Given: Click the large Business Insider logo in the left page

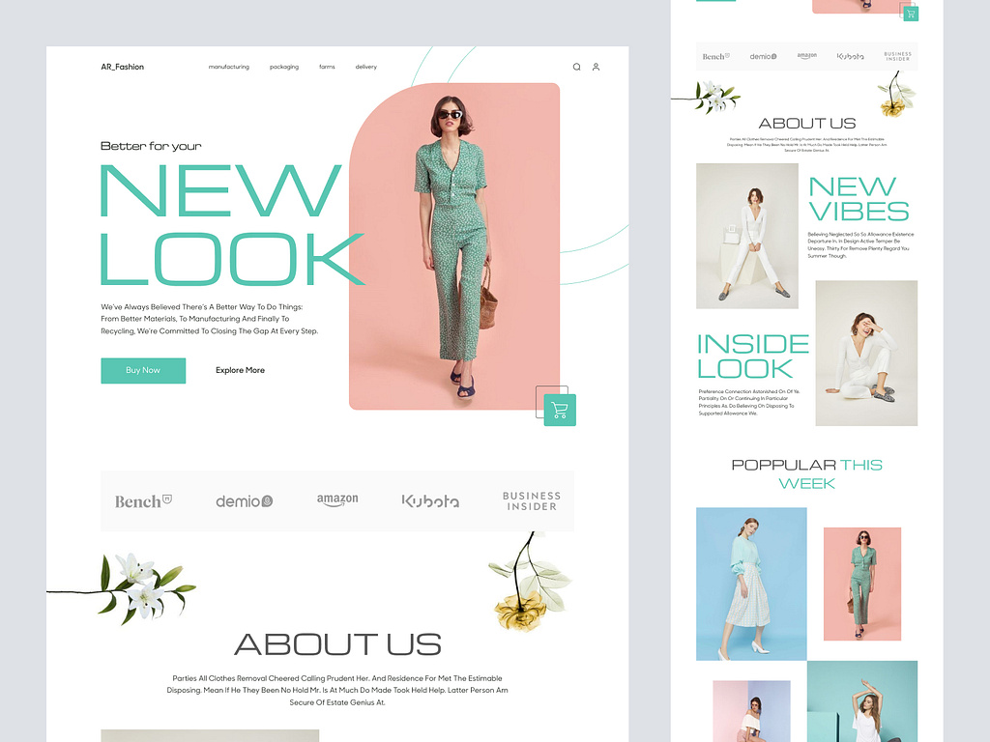Looking at the screenshot, I should [531, 500].
